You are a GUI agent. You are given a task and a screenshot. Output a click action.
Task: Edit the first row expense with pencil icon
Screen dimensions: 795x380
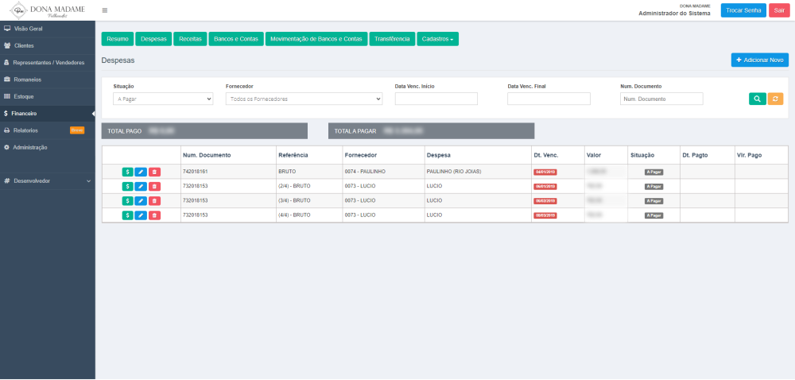tap(141, 172)
